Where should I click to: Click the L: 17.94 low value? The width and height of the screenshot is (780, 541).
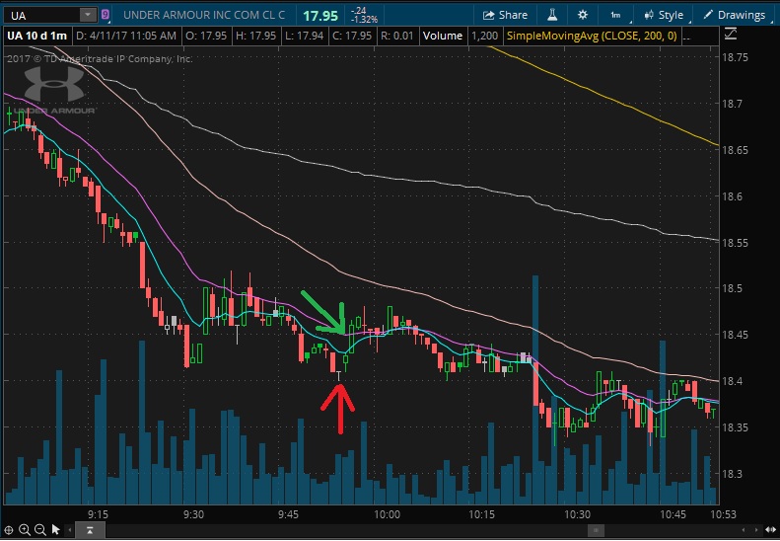(x=304, y=36)
